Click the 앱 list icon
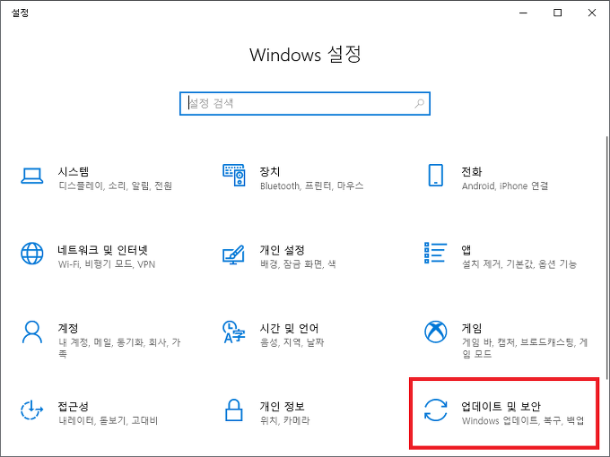Viewport: 610px width, 457px height. click(x=435, y=253)
